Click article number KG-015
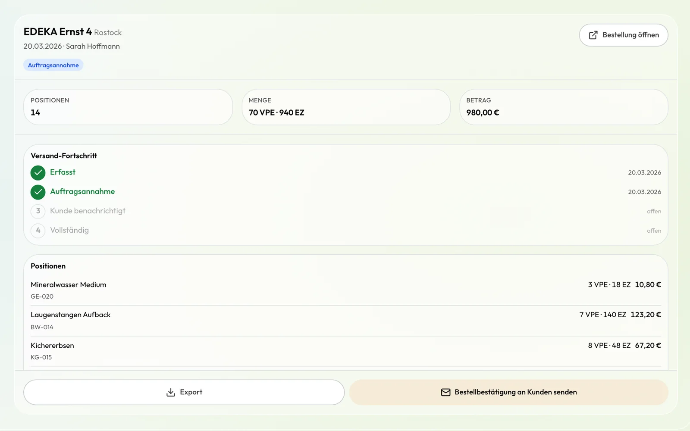The width and height of the screenshot is (690, 431). point(41,357)
